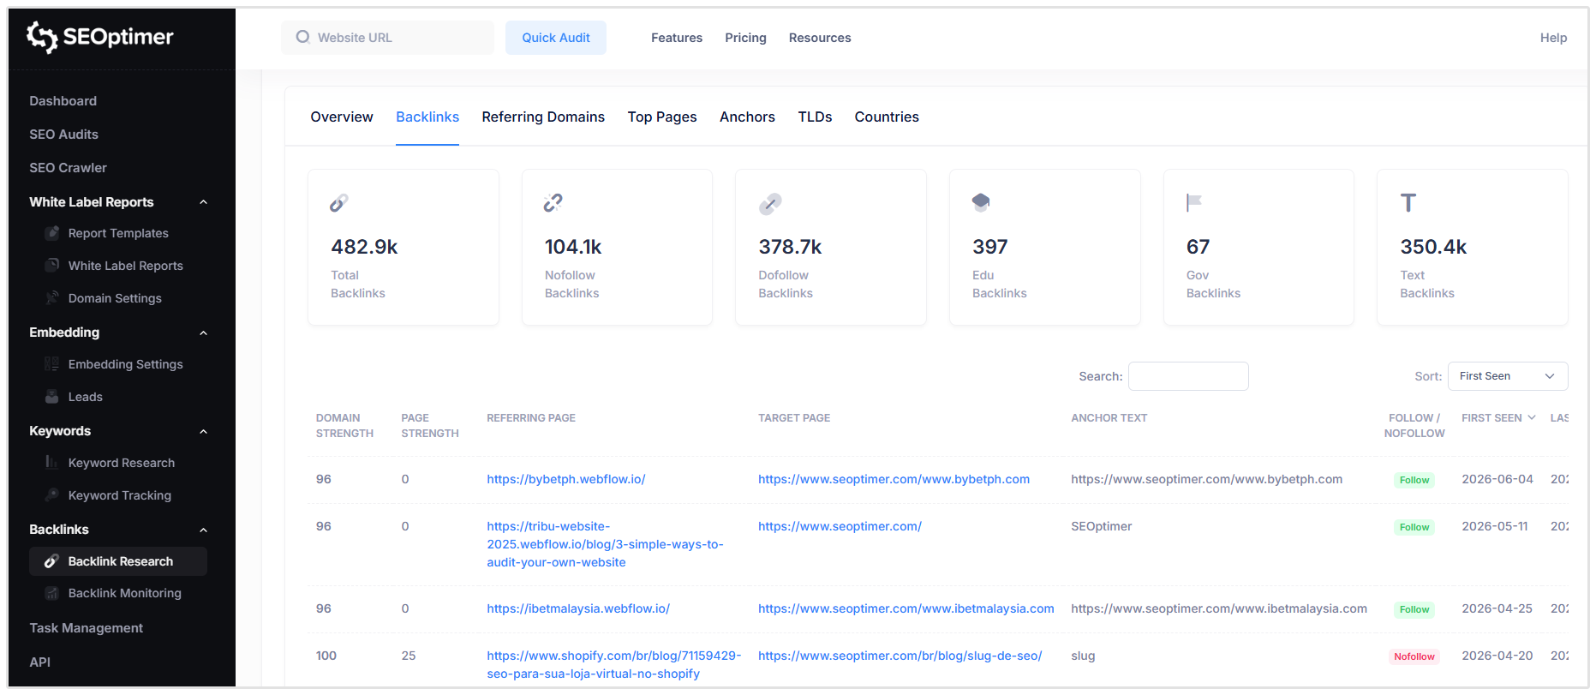Open the API sidebar link

click(39, 662)
